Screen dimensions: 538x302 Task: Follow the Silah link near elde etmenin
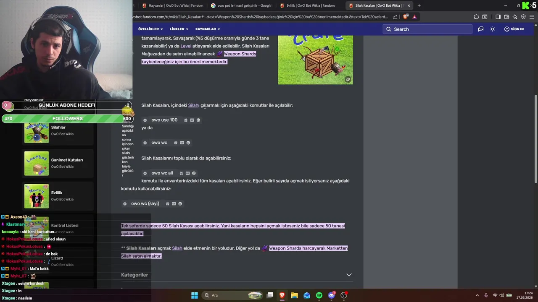(177, 248)
